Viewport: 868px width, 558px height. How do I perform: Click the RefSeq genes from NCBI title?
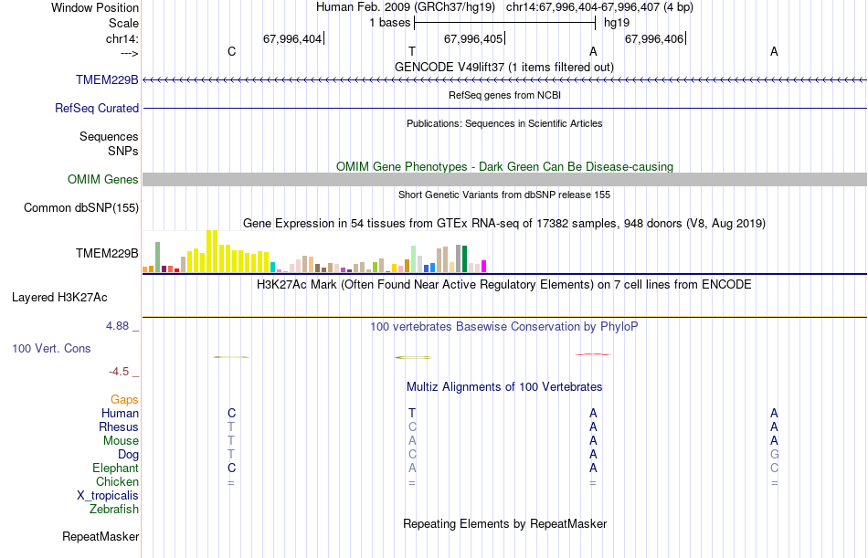[504, 95]
